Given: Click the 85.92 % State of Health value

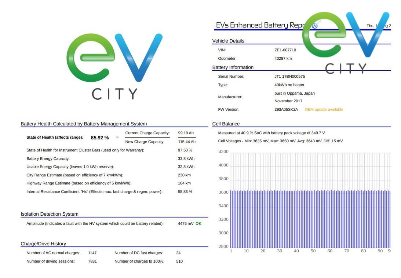Looking at the screenshot, I should (x=99, y=138).
